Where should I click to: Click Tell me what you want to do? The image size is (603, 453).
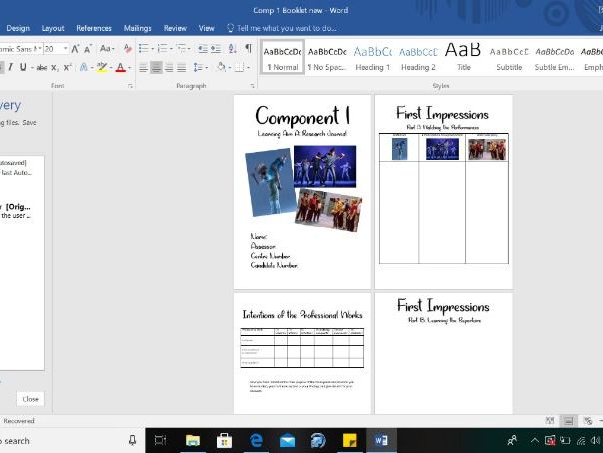(282, 28)
